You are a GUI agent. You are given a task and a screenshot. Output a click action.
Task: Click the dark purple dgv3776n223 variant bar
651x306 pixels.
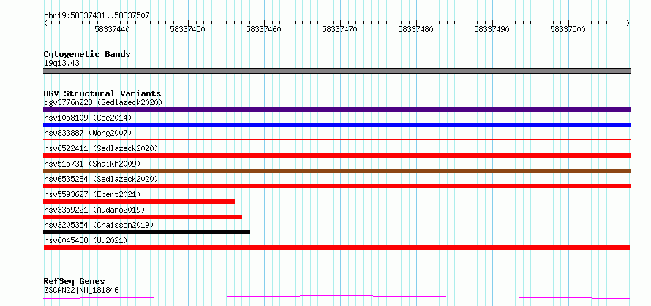(336, 110)
